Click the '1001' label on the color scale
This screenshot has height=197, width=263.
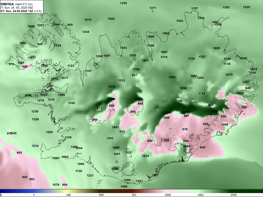(201, 195)
